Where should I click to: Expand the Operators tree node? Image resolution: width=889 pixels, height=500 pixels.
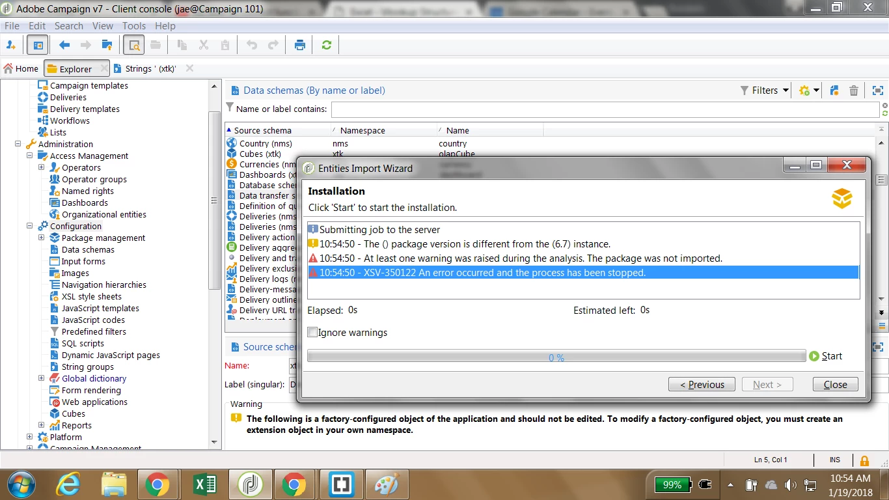click(x=41, y=167)
